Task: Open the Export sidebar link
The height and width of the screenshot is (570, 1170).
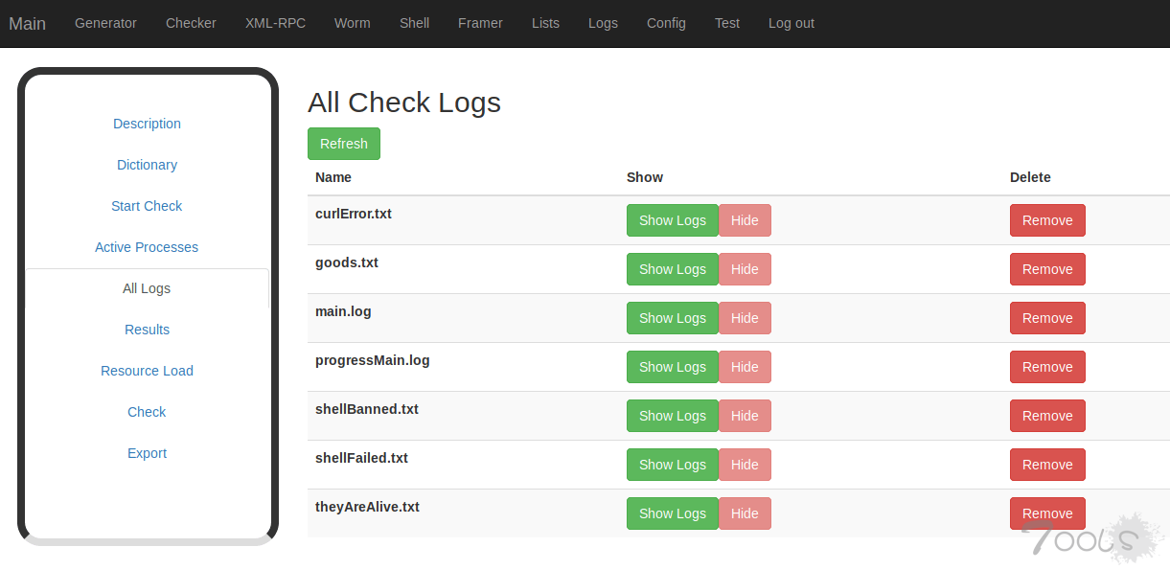Action: [x=147, y=453]
